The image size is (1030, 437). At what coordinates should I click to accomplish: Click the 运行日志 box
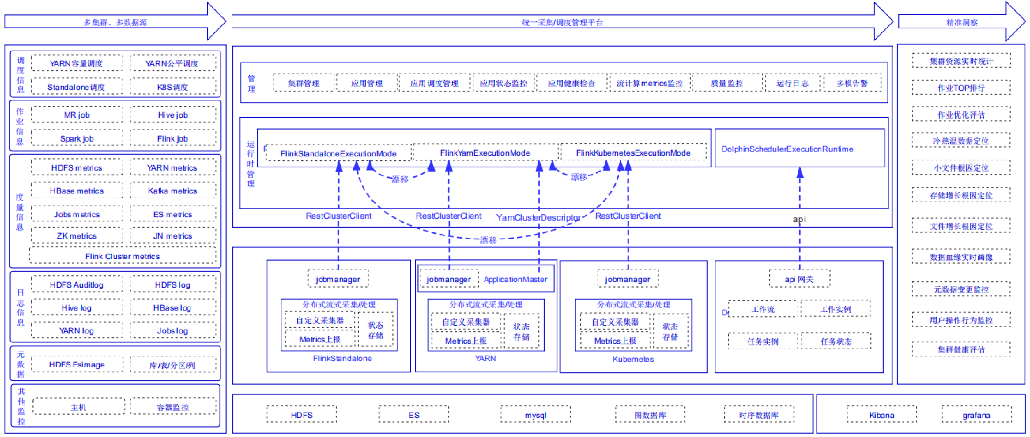(793, 83)
